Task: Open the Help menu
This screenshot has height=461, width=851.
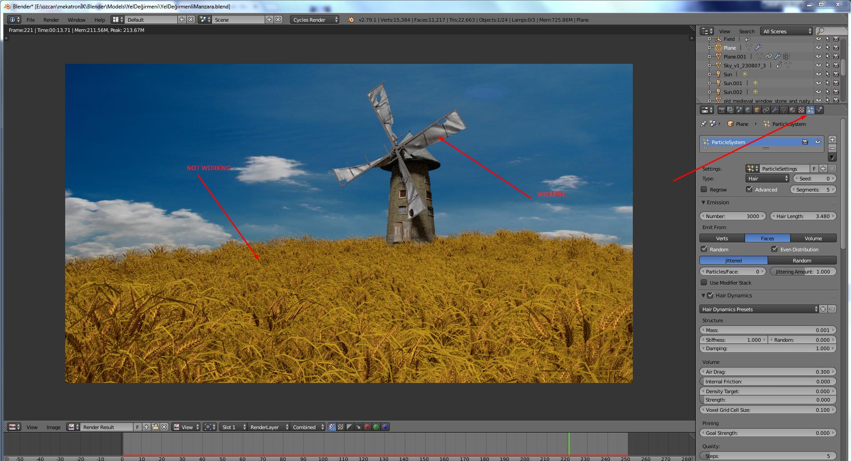Action: click(x=99, y=20)
